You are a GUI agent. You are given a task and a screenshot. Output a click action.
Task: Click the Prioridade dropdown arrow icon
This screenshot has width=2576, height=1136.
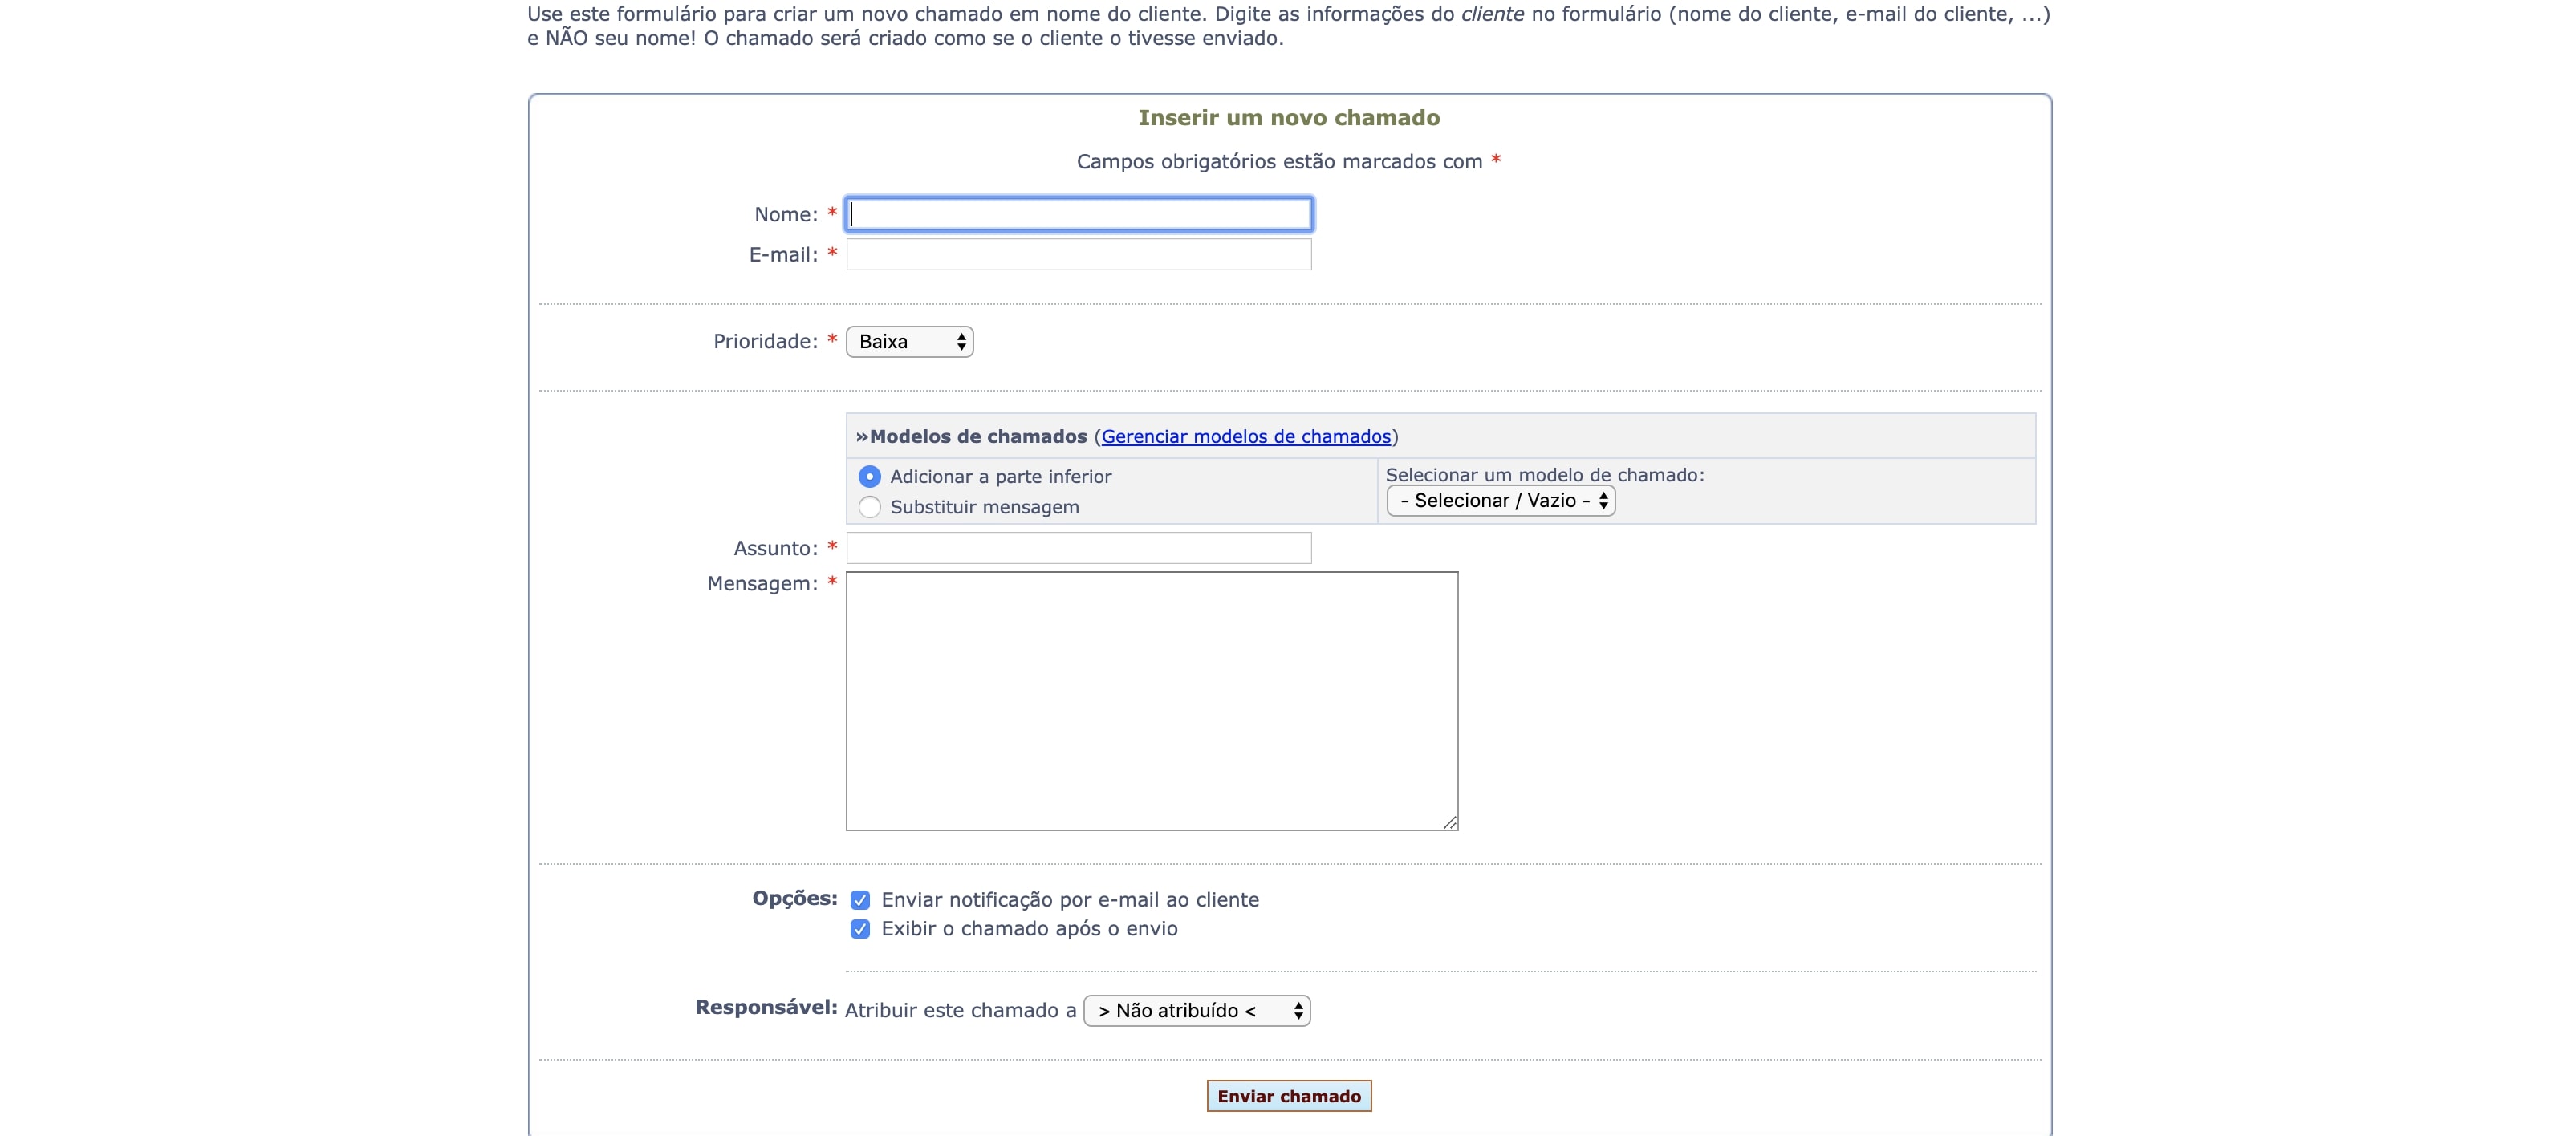961,342
